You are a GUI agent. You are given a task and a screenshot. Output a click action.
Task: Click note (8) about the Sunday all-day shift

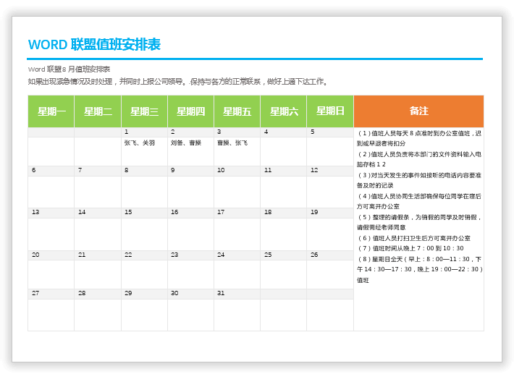[x=420, y=269]
